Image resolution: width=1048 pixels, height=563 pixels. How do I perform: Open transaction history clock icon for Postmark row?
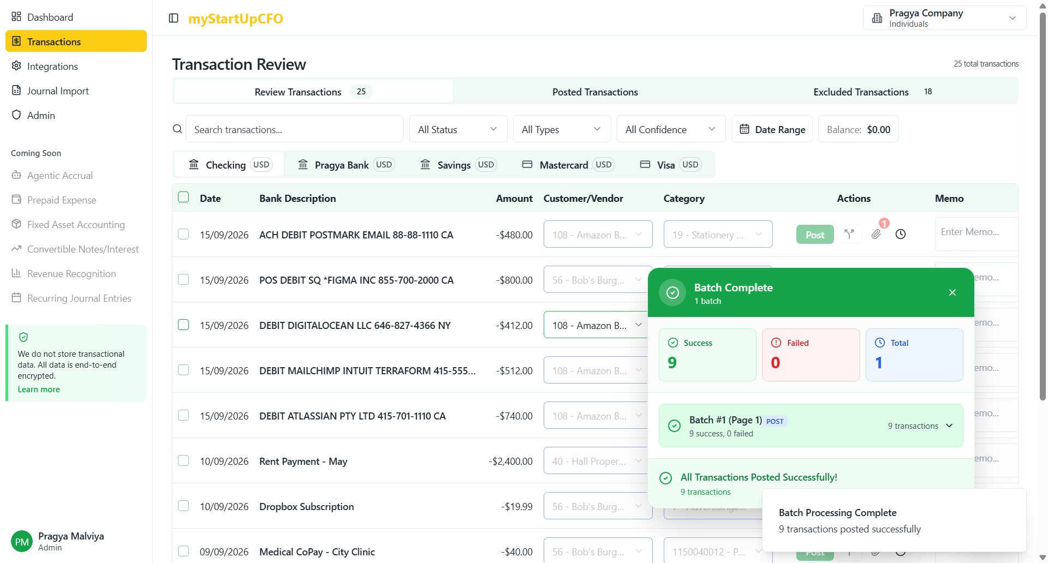tap(901, 234)
